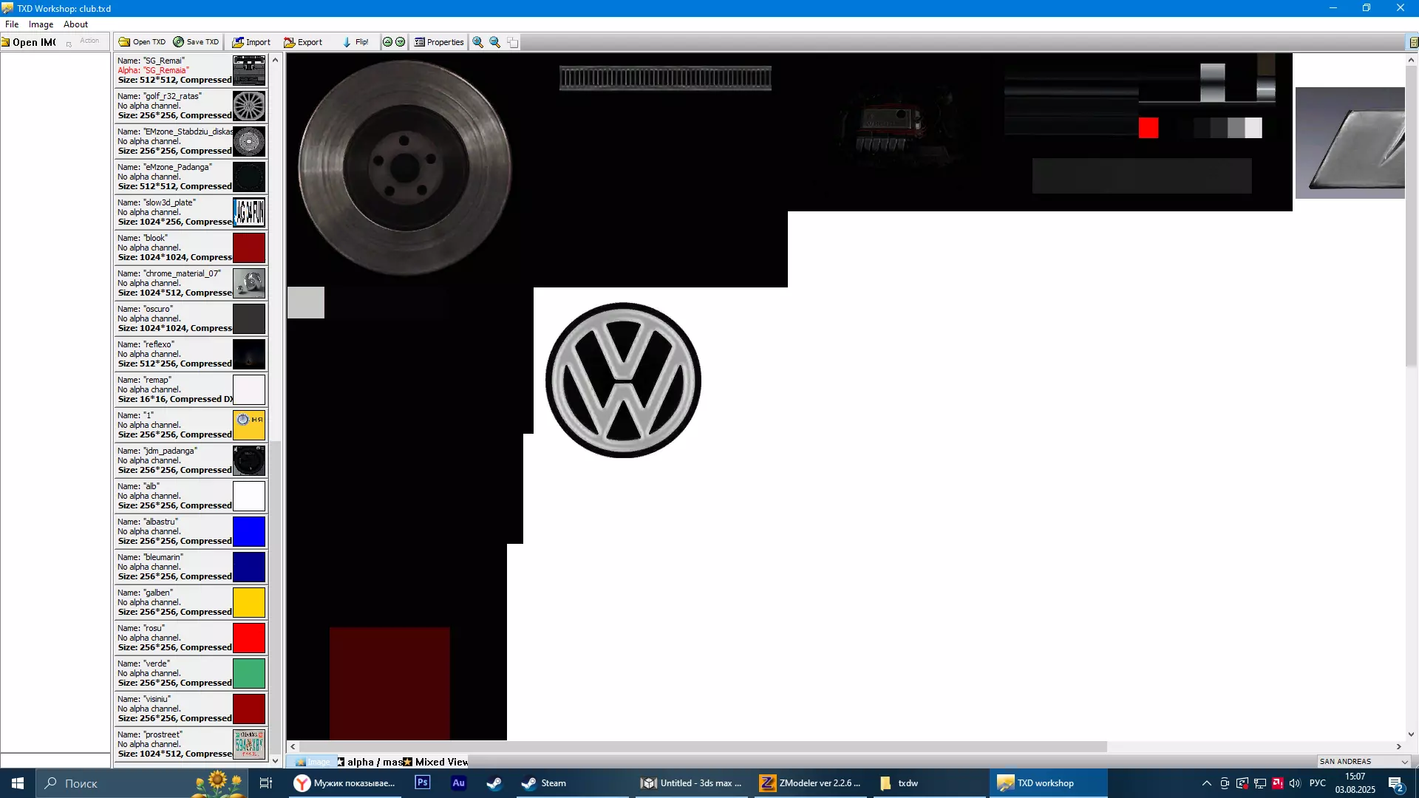
Task: Click the Open TXD toolbar button
Action: coord(142,42)
